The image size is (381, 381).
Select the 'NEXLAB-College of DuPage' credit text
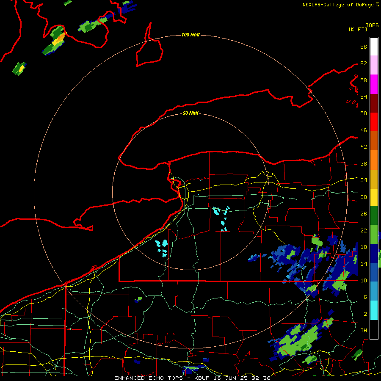coord(338,5)
